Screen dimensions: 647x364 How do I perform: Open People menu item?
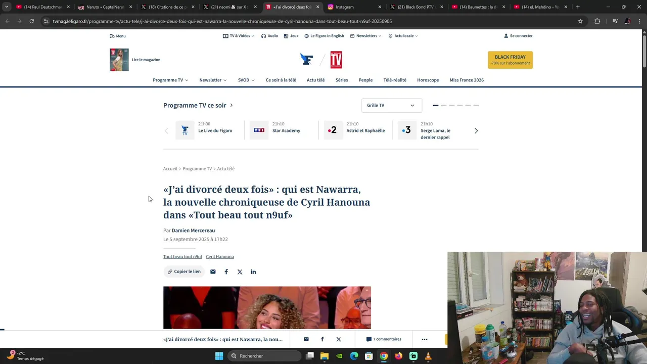click(x=365, y=80)
